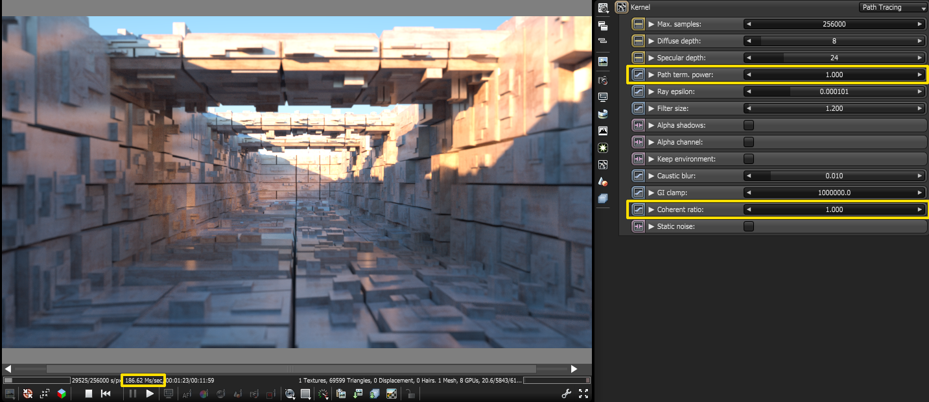
Task: Decrease Coherent ratio with left arrow
Action: (749, 209)
